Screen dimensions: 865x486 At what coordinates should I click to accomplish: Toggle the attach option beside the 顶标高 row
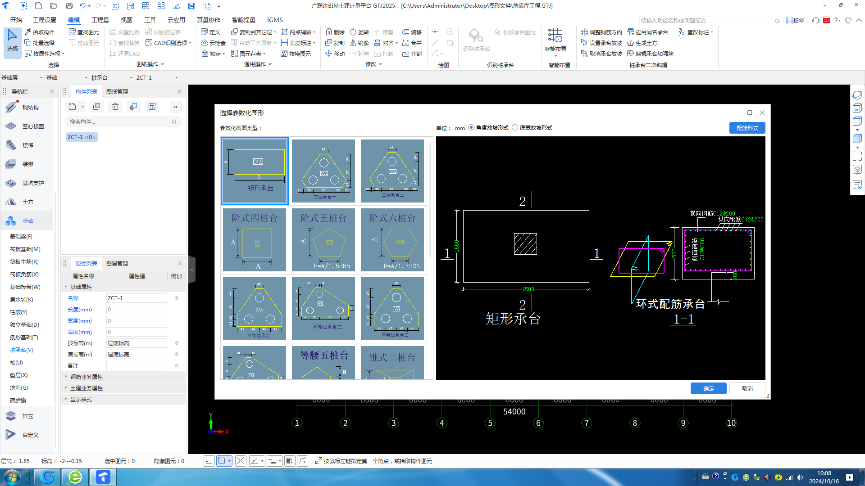[x=177, y=343]
